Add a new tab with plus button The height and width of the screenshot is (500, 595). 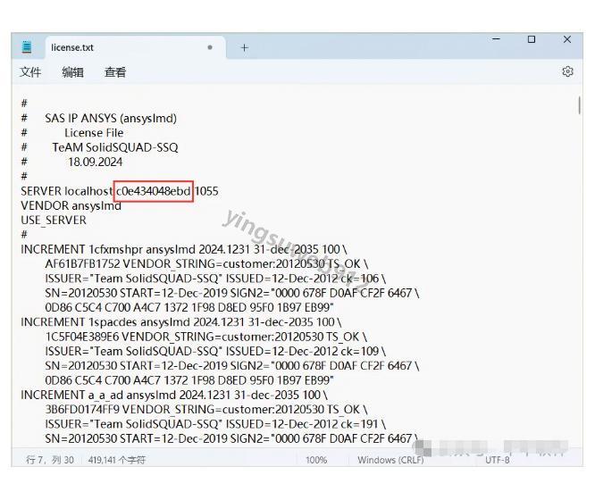(x=245, y=48)
